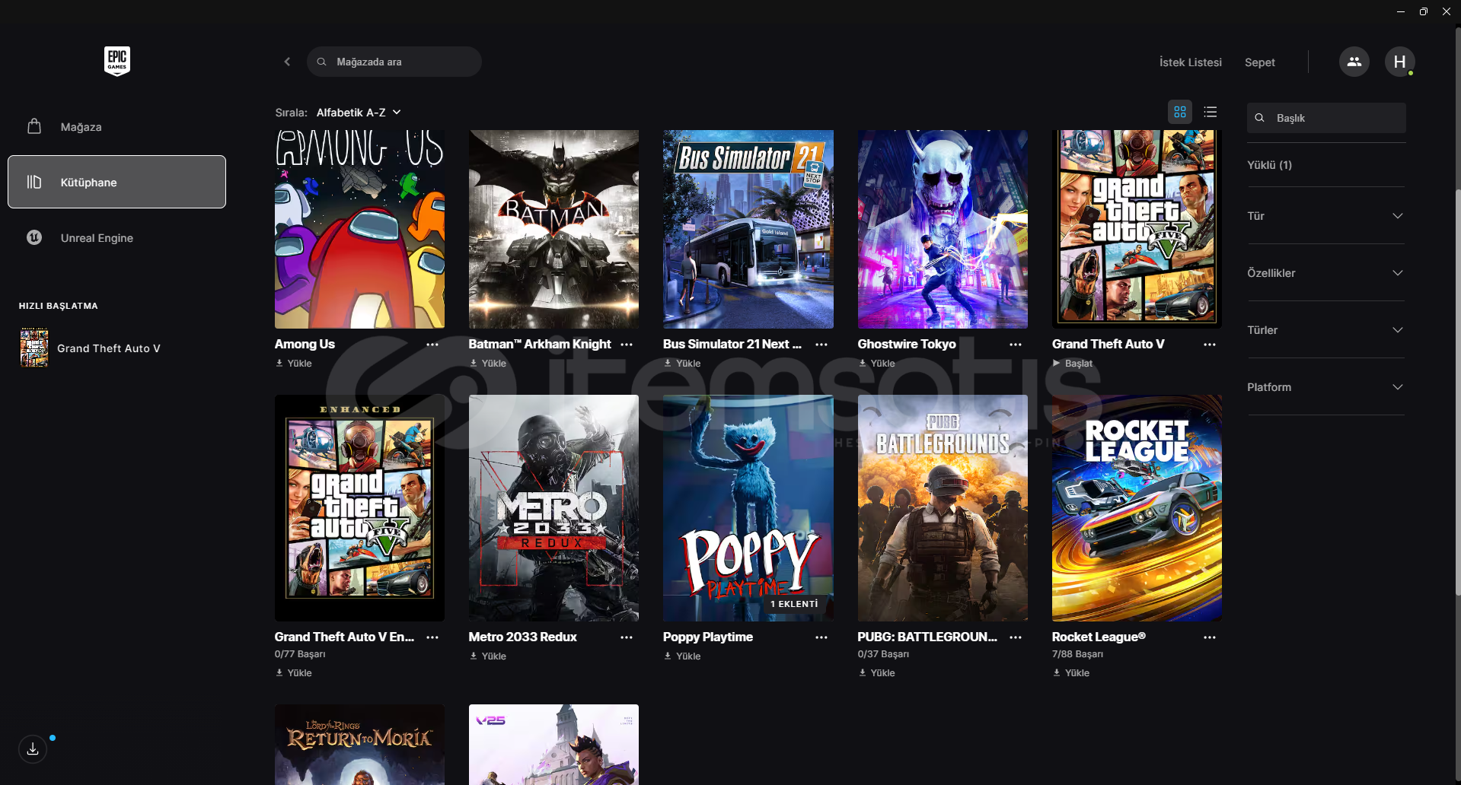Open Batman Arkham Knight options dots
The width and height of the screenshot is (1461, 785).
(627, 345)
